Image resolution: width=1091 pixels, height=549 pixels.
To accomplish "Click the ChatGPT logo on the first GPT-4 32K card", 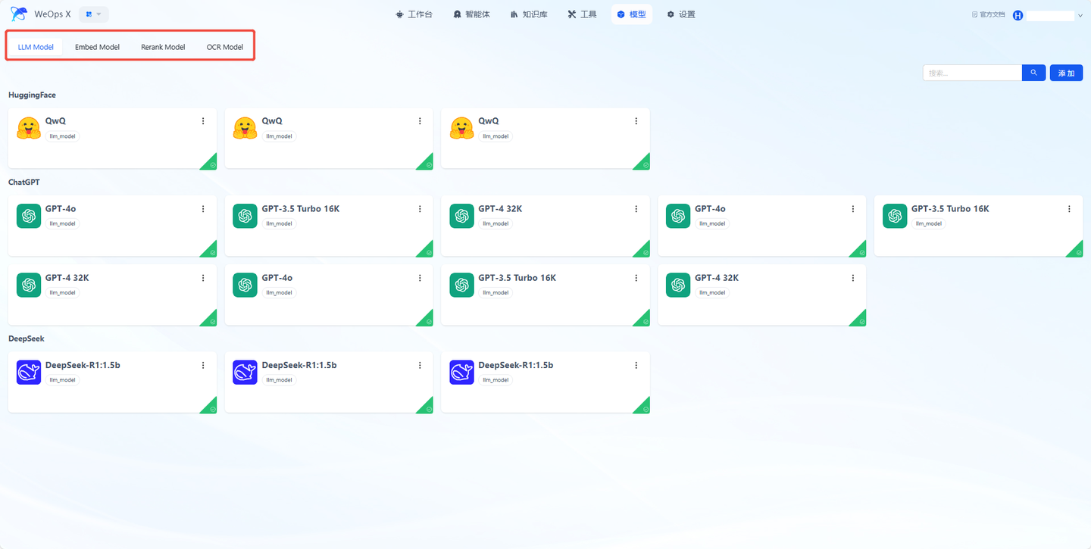I will coord(461,216).
